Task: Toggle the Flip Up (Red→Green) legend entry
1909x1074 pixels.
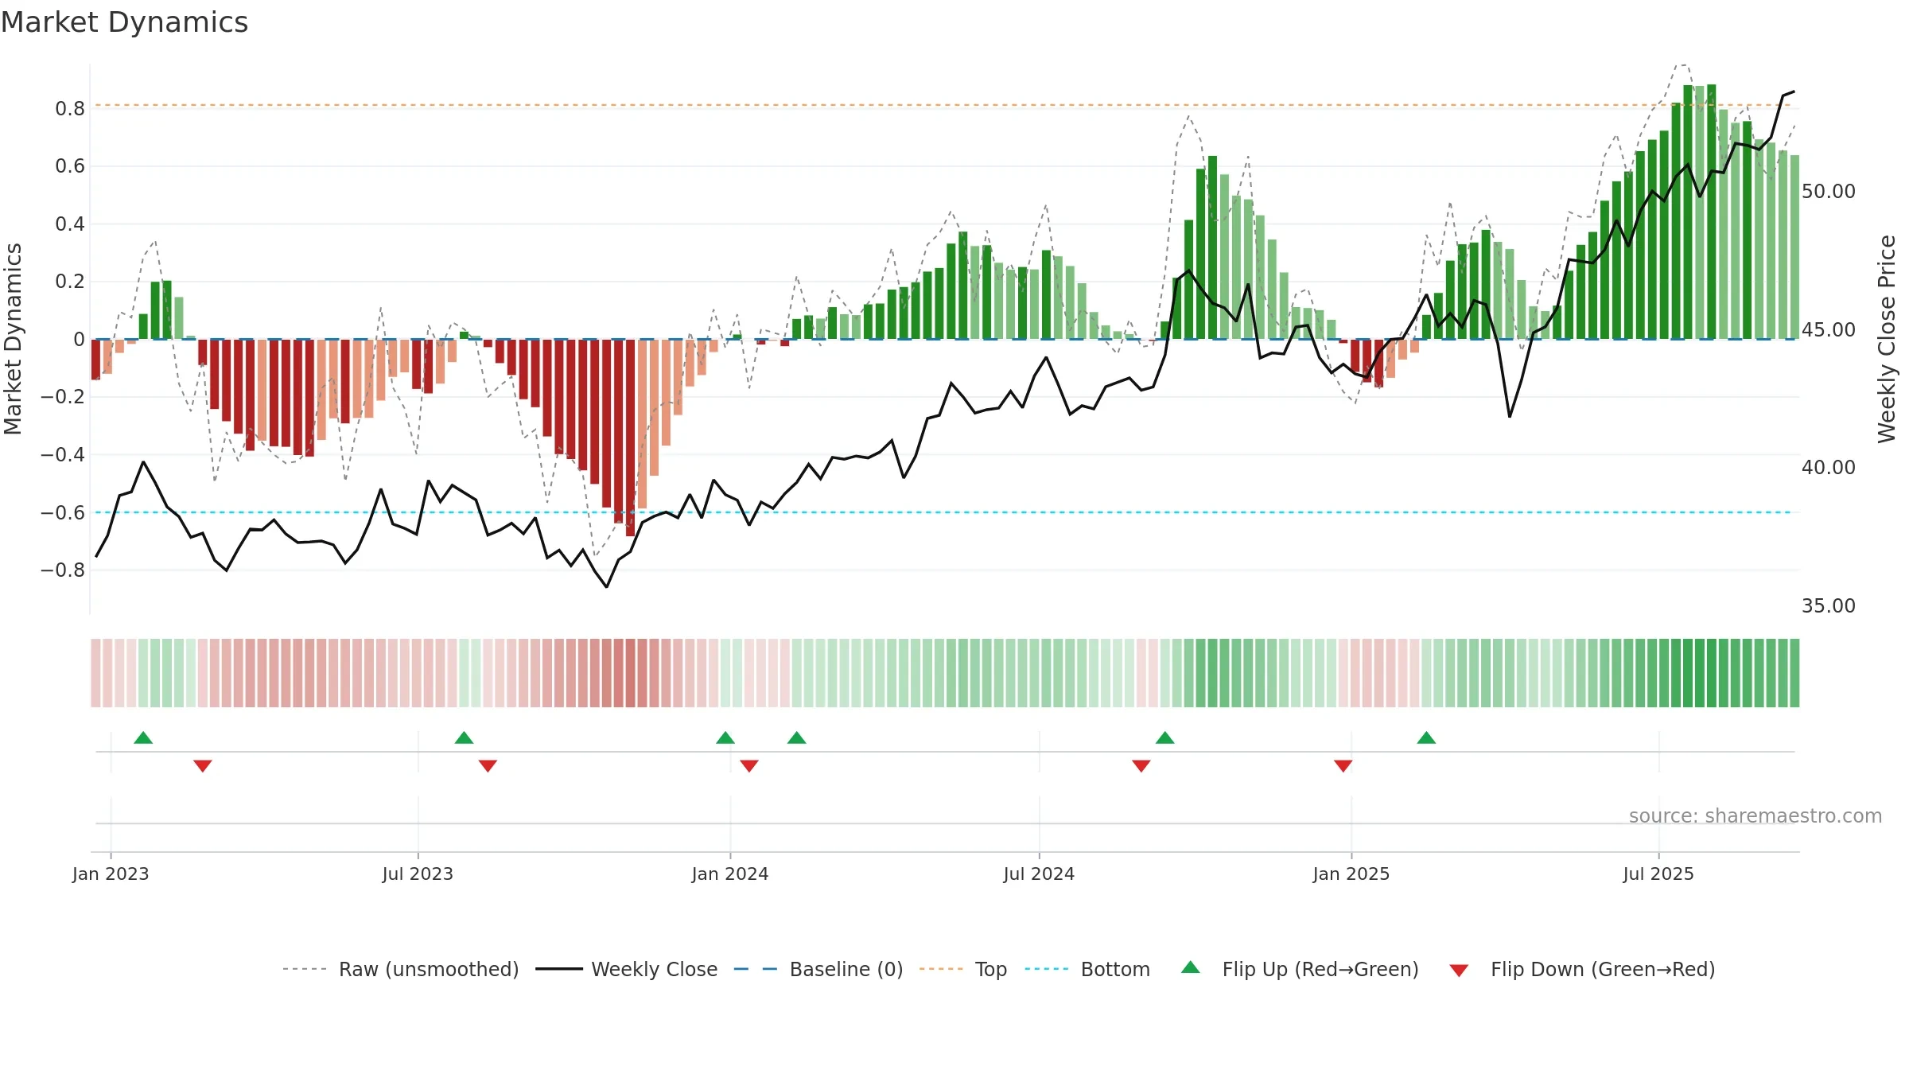Action: [1300, 969]
